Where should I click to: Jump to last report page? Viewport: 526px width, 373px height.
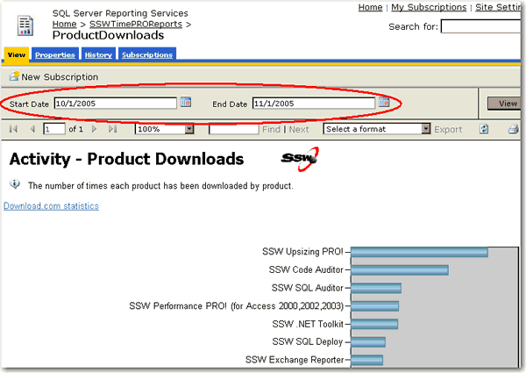pos(112,129)
